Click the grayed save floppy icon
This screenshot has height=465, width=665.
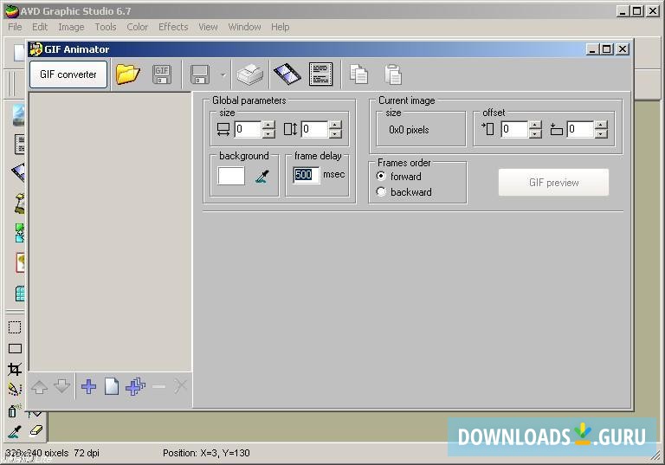200,74
